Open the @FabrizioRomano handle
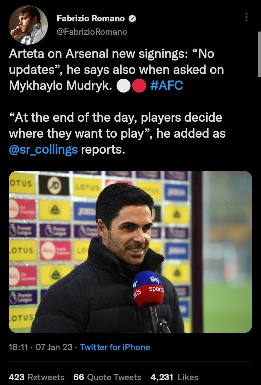This screenshot has height=385, width=261. [x=92, y=32]
